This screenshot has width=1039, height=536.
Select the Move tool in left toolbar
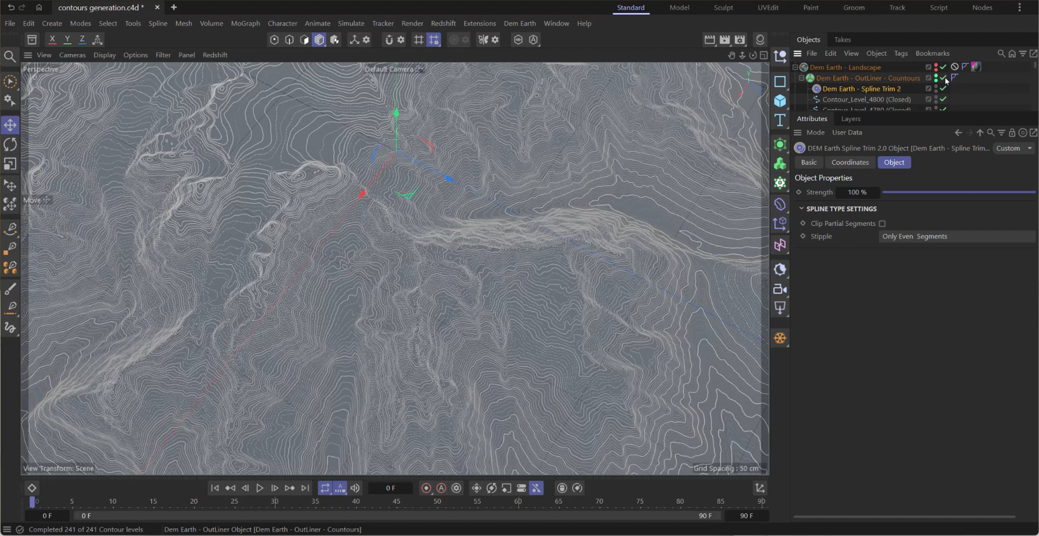(x=10, y=125)
